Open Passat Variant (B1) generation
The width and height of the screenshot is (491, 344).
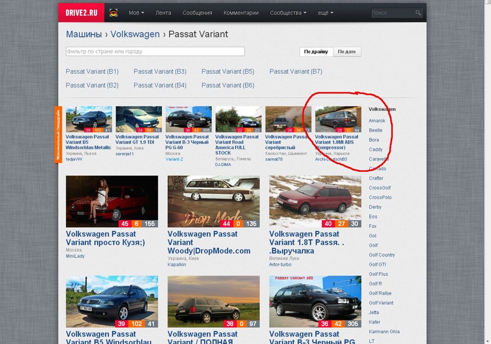coord(92,72)
